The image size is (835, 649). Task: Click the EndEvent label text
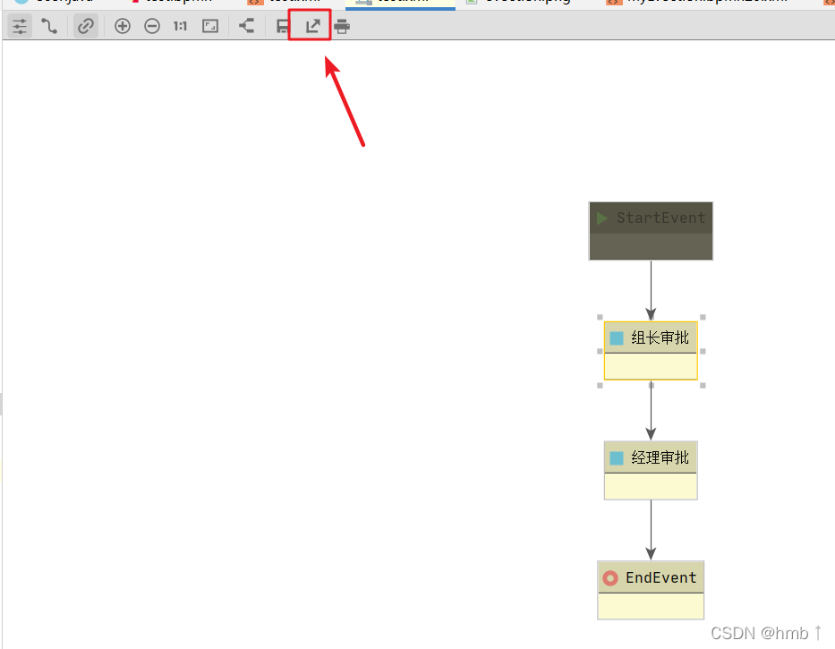click(660, 577)
